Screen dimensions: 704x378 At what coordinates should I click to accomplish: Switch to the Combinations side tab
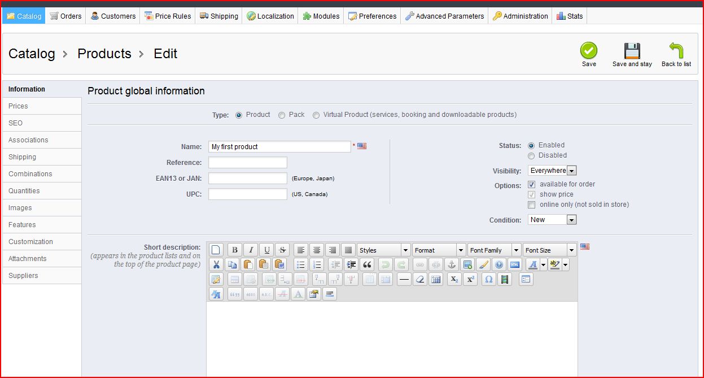42,174
